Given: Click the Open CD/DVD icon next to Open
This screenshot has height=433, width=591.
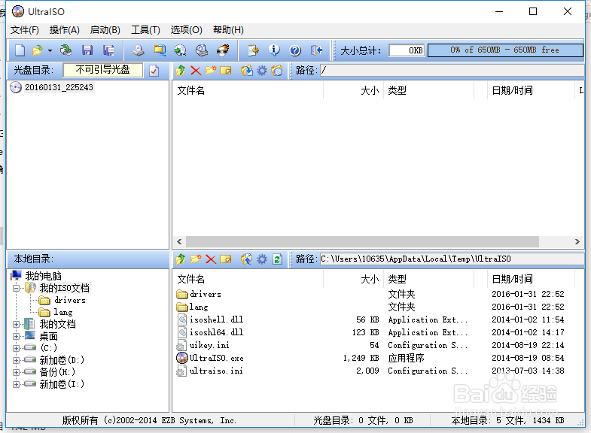Looking at the screenshot, I should (66, 50).
